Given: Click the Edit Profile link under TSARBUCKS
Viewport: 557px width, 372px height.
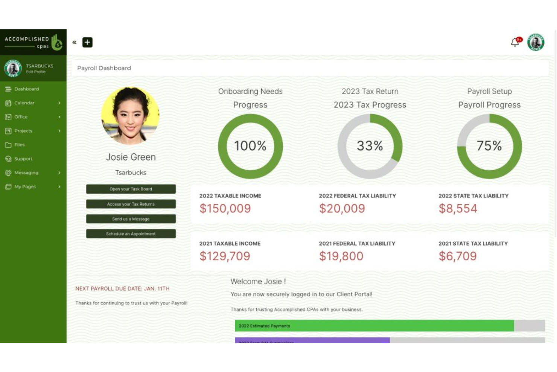Looking at the screenshot, I should (x=36, y=72).
